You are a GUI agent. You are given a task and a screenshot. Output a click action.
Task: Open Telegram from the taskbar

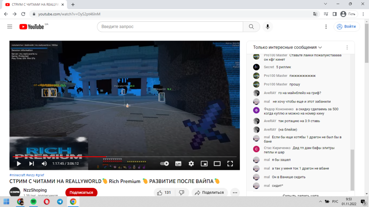[60, 201]
